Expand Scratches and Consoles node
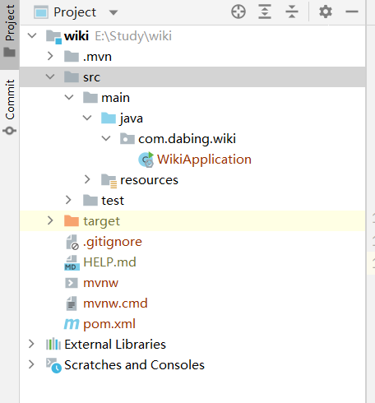Image resolution: width=375 pixels, height=403 pixels. [x=31, y=364]
